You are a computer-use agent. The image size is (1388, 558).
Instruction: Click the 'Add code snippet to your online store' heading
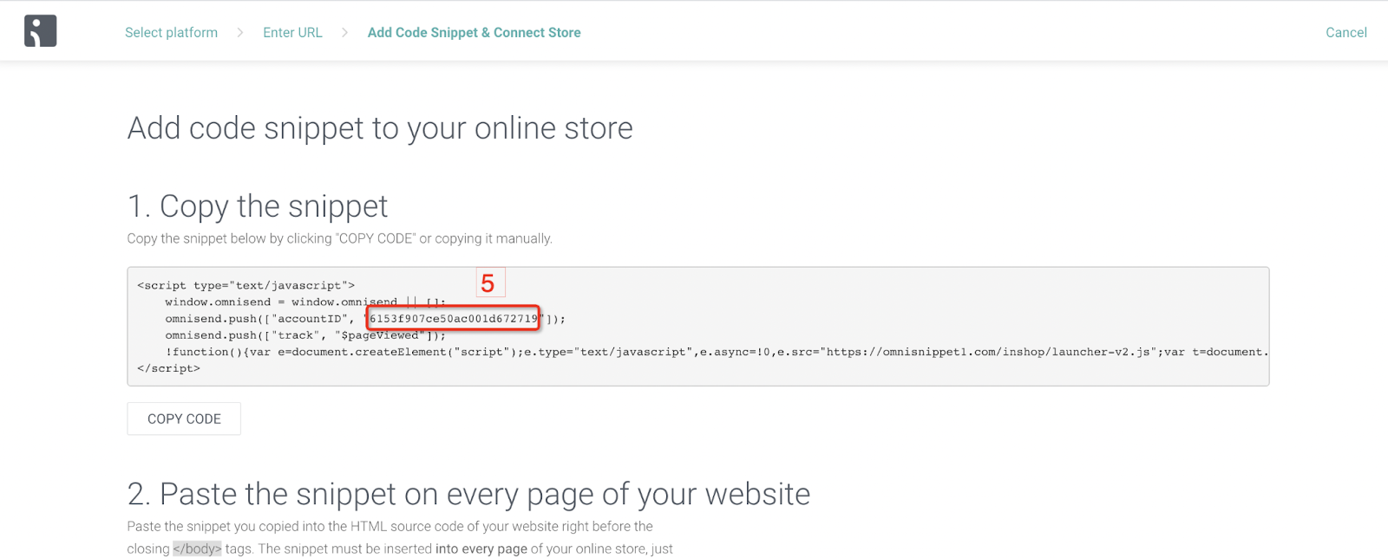[x=380, y=128]
